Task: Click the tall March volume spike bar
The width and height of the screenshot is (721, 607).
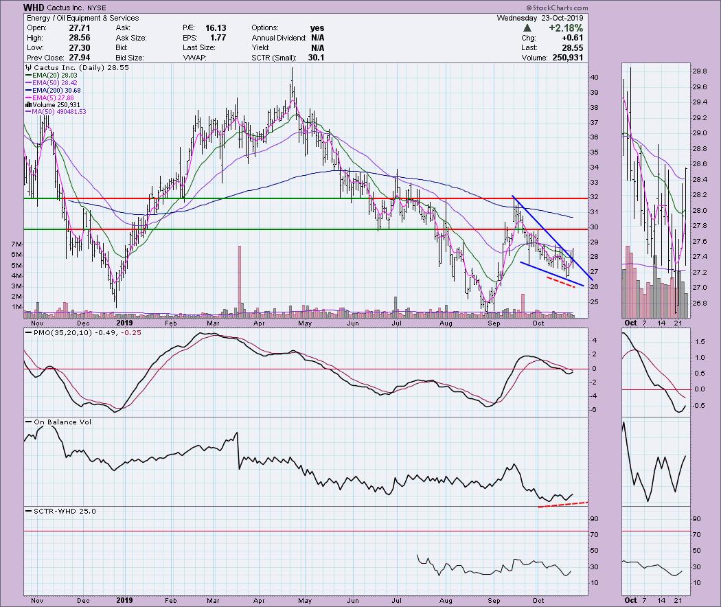Action: (x=239, y=281)
